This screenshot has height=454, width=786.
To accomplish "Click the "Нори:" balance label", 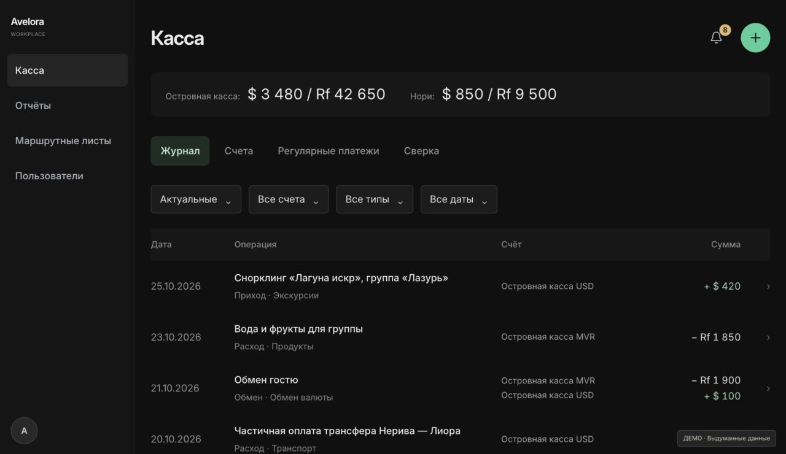I will [422, 96].
